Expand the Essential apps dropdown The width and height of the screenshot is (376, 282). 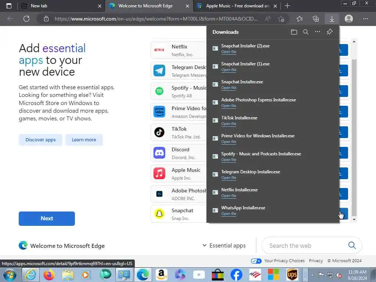[224, 246]
